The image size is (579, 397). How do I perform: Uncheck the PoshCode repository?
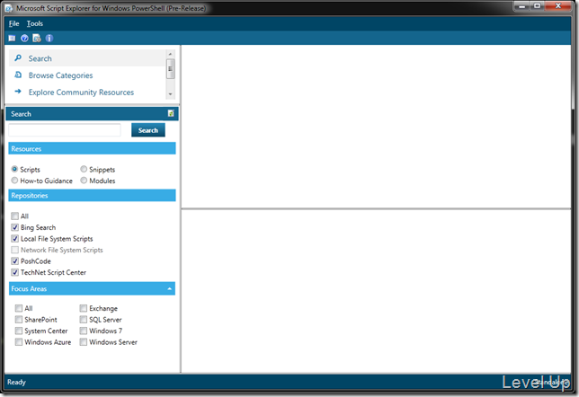(x=14, y=260)
